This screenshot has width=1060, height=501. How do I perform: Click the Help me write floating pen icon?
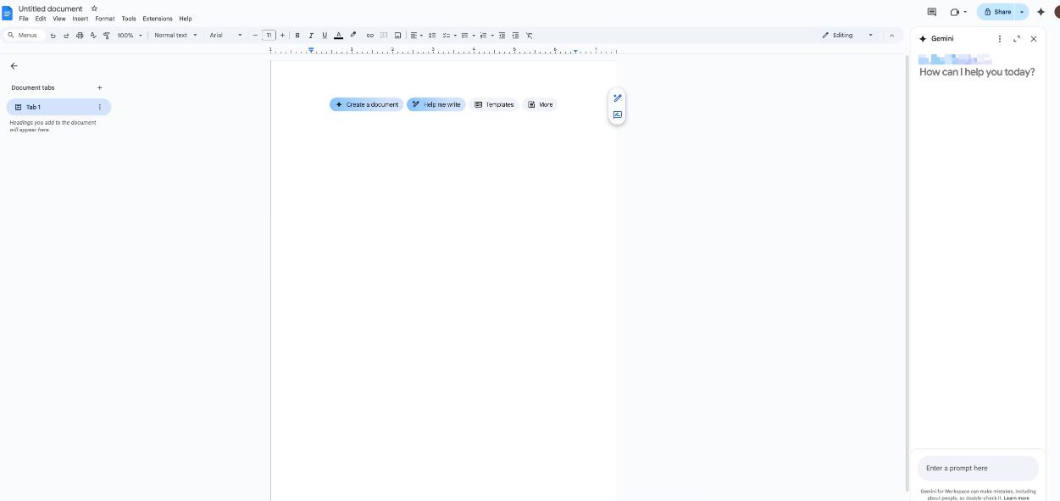pos(618,98)
